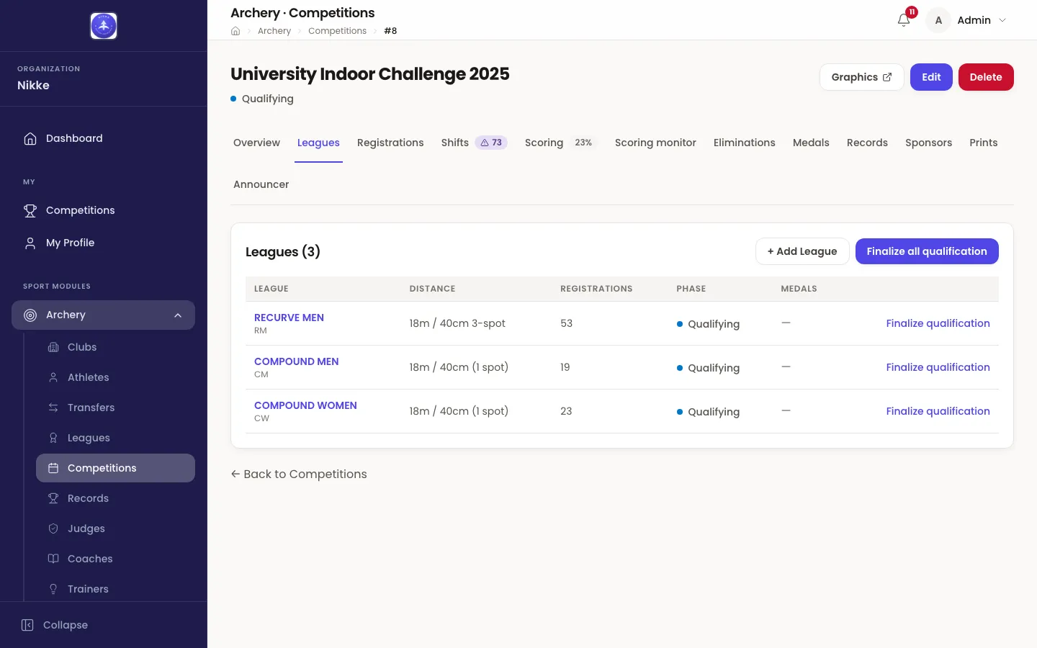Open the Announcer tab
The image size is (1037, 648).
tap(261, 184)
